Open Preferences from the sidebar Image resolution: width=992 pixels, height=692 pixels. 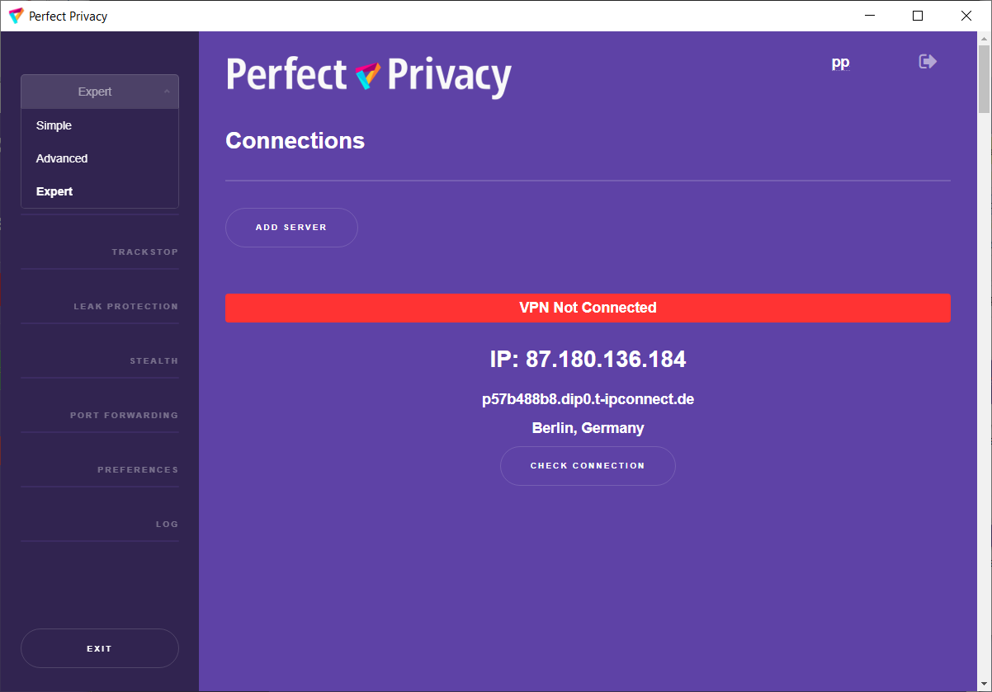pyautogui.click(x=137, y=470)
